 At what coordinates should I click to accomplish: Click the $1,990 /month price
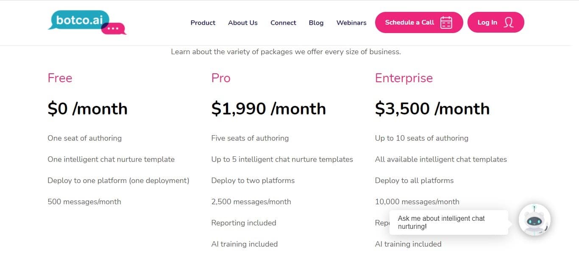tap(268, 109)
